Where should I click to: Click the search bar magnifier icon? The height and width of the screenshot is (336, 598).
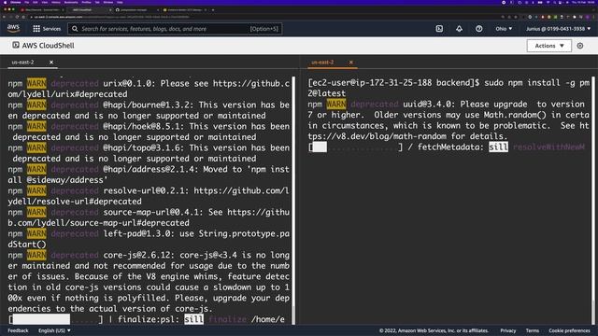75,29
